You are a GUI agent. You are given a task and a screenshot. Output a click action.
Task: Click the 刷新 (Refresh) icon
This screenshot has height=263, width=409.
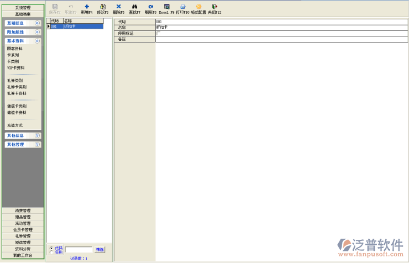pos(150,7)
